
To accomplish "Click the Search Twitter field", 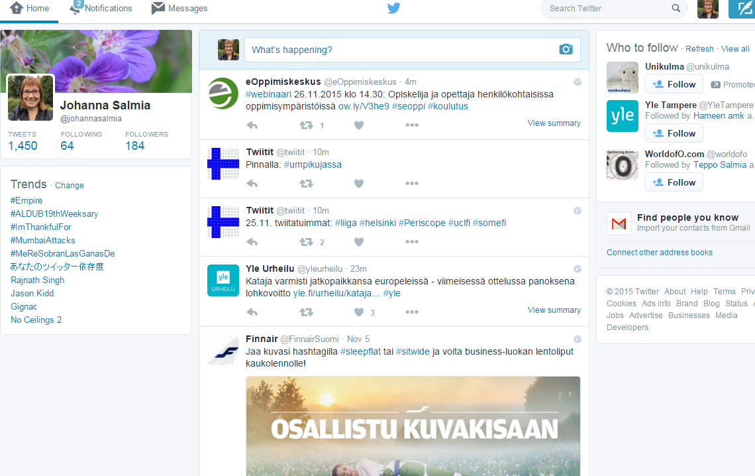I will 613,8.
